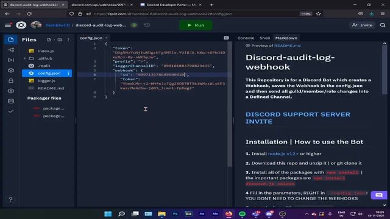
Task: Open the chat bubble widget
Action: (x=379, y=195)
